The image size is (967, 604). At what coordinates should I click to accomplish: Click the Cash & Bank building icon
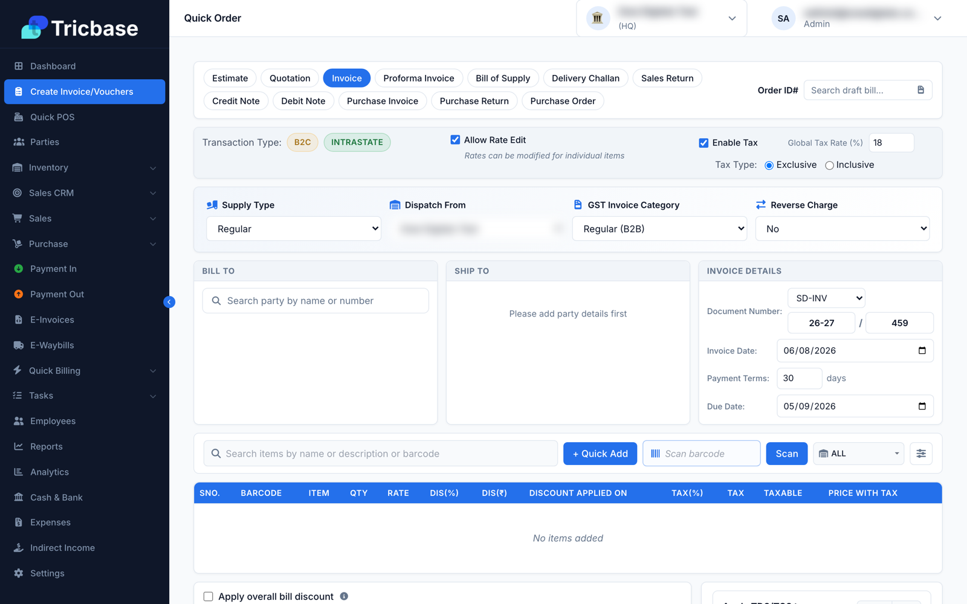[19, 497]
